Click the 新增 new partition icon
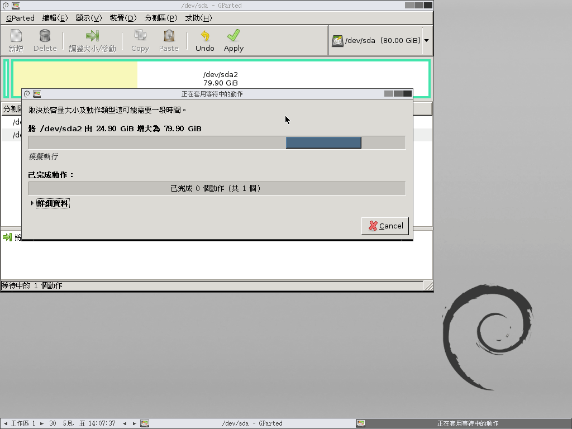 click(16, 36)
